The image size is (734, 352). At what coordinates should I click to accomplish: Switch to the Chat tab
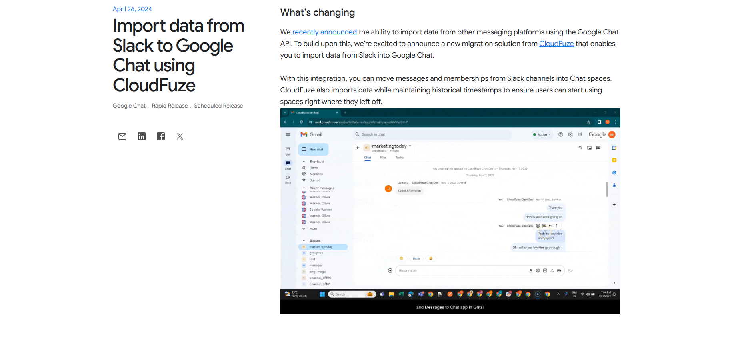(x=368, y=158)
